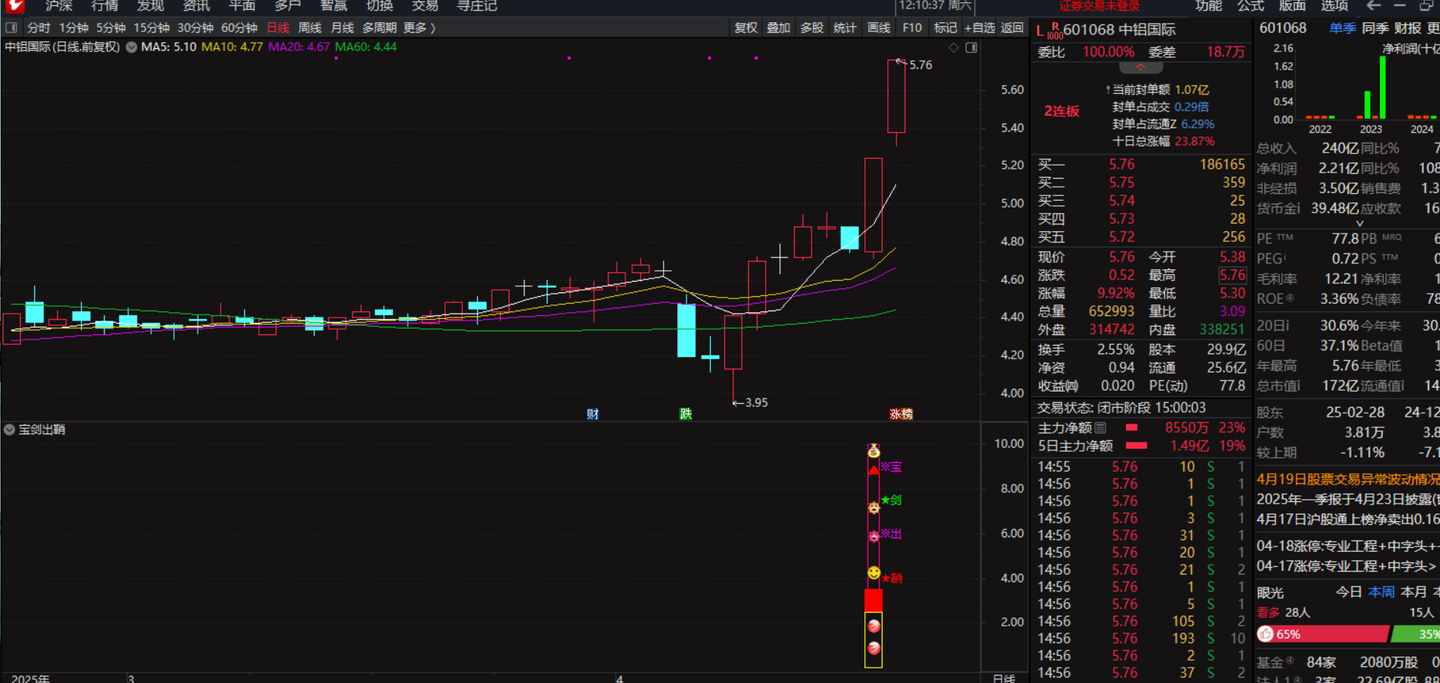Click the 跌 marker icon below chart
Screen dimensions: 1440x683
pyautogui.click(x=686, y=414)
